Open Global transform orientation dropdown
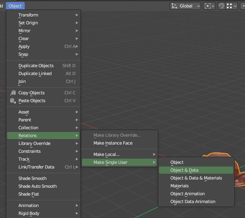This screenshot has width=245, height=218. pyautogui.click(x=185, y=6)
